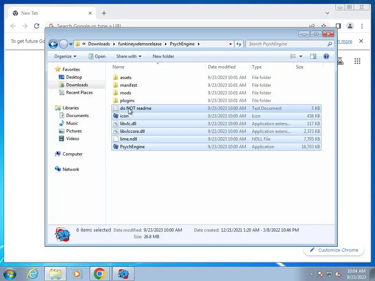Open Chrome tab search chevron
The height and width of the screenshot is (281, 375).
click(327, 13)
